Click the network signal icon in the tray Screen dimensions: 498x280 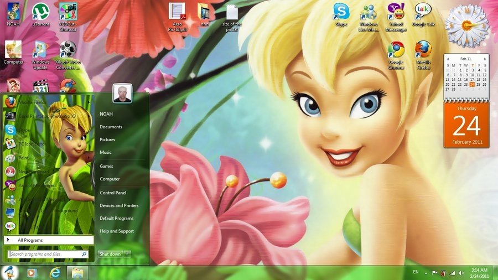coord(452,273)
